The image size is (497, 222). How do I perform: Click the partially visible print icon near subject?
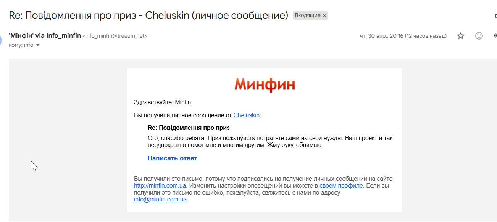pyautogui.click(x=495, y=16)
